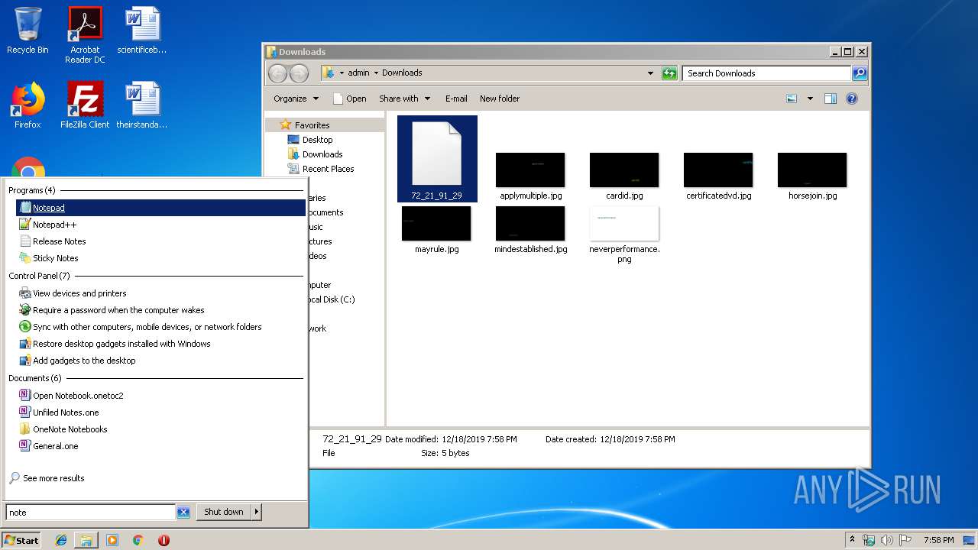Open the Share with menu
Image resolution: width=978 pixels, height=550 pixels.
tap(404, 99)
